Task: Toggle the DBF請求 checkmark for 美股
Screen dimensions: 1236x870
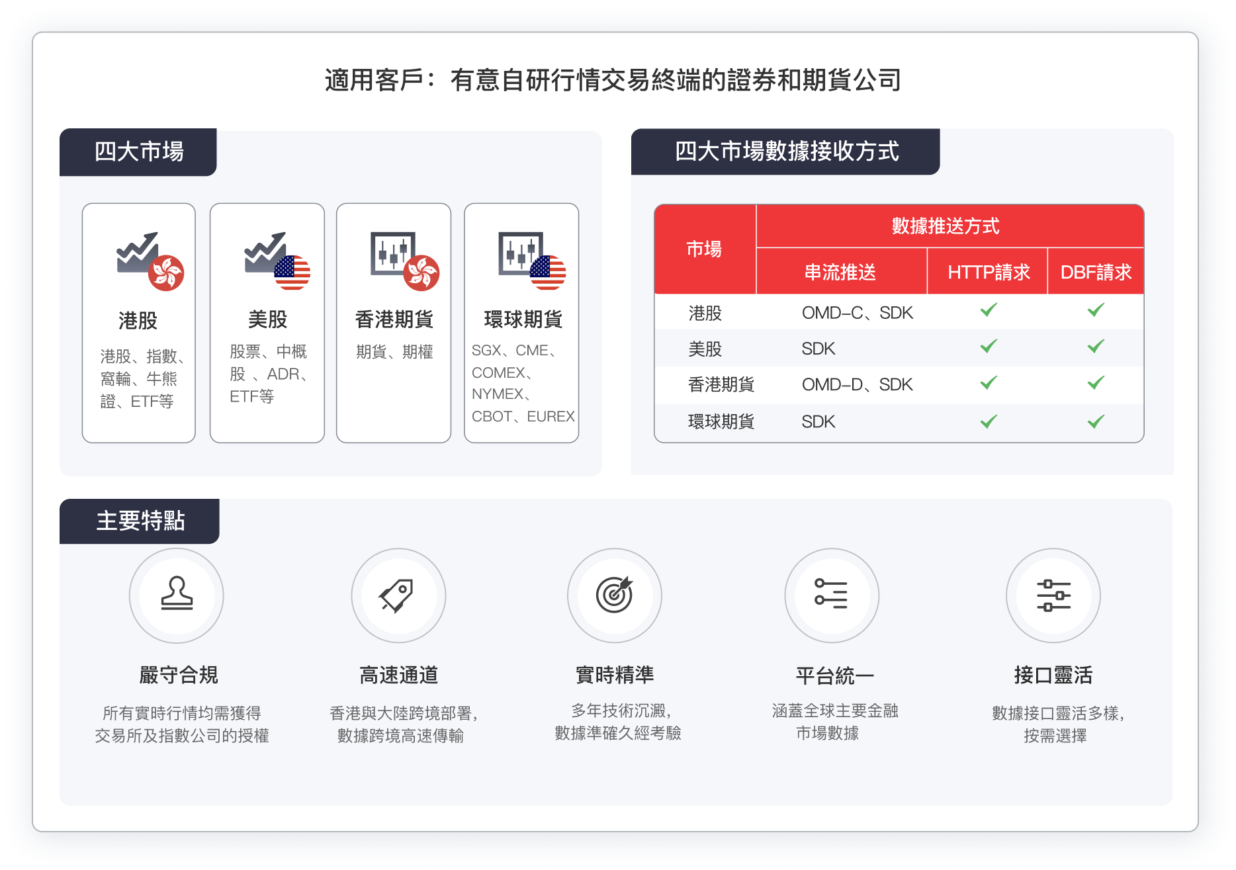Action: [x=1095, y=347]
